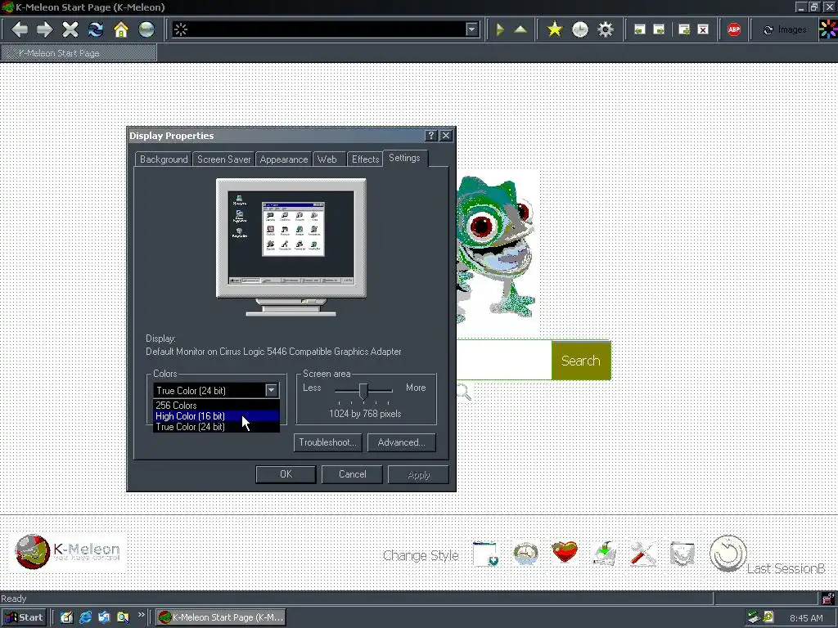Viewport: 838px width, 628px height.
Task: Click inside the black URL address field
Action: [x=326, y=29]
